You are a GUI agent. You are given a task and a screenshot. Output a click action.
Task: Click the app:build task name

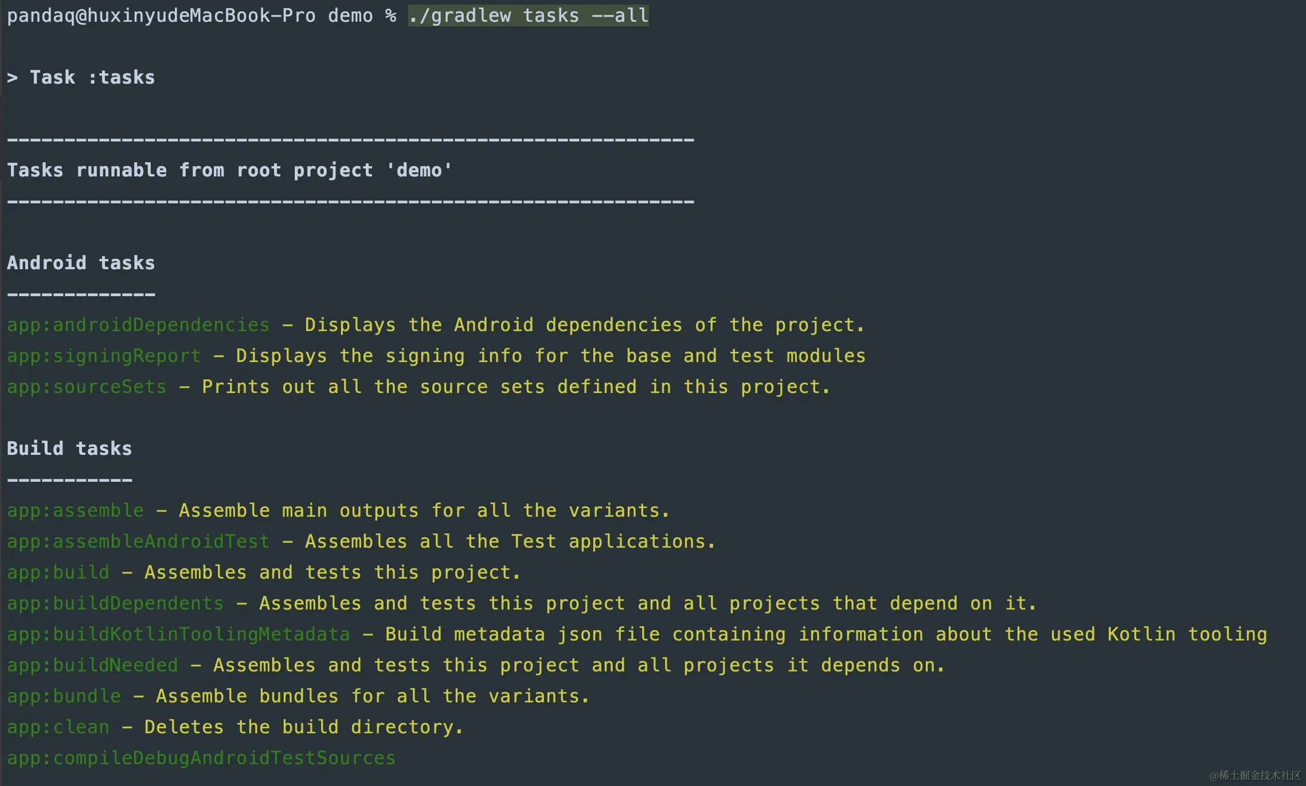click(58, 572)
